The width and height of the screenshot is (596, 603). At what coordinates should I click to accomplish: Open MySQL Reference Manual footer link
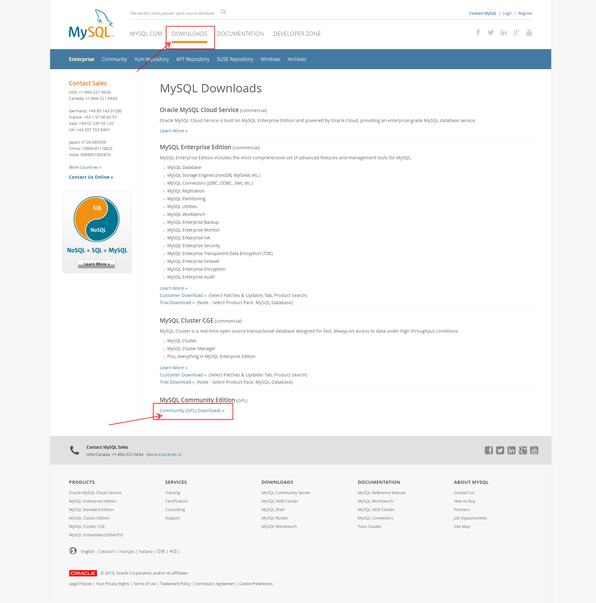[381, 493]
